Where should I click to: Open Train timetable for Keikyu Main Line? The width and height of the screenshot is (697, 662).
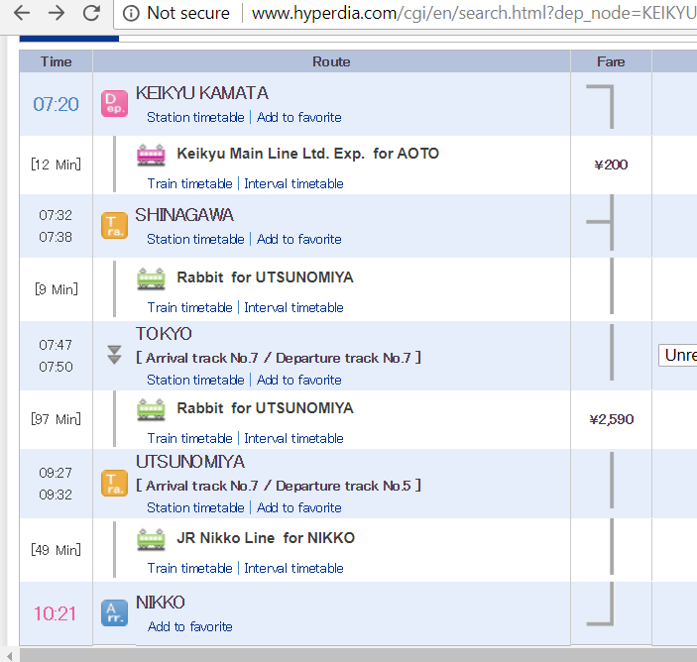click(189, 183)
